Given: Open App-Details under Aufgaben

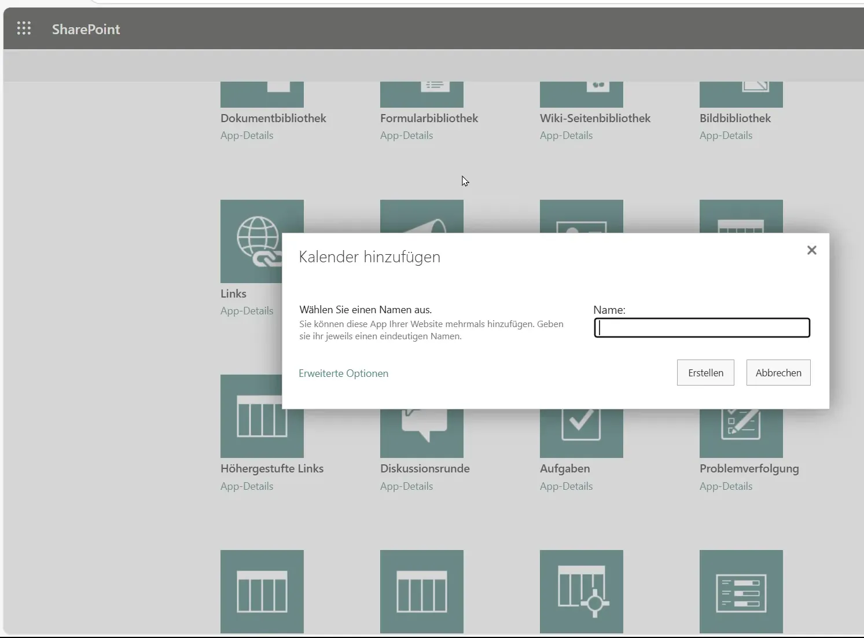Looking at the screenshot, I should pos(566,486).
